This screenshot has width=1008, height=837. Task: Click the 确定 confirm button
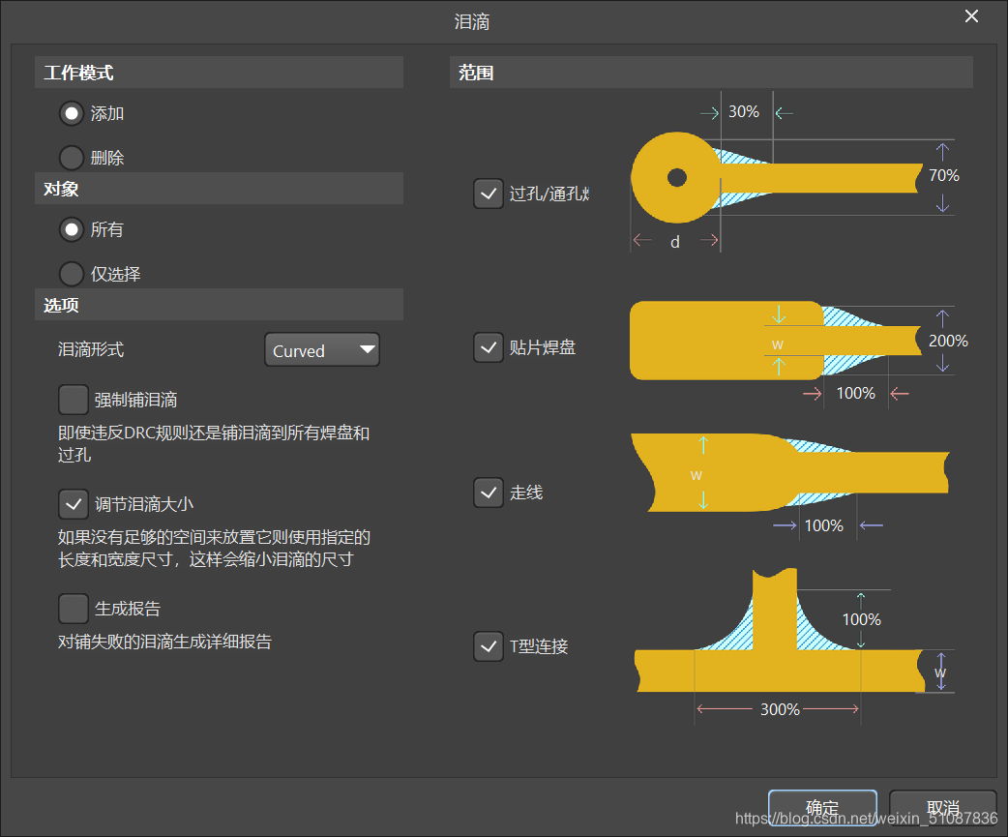822,809
